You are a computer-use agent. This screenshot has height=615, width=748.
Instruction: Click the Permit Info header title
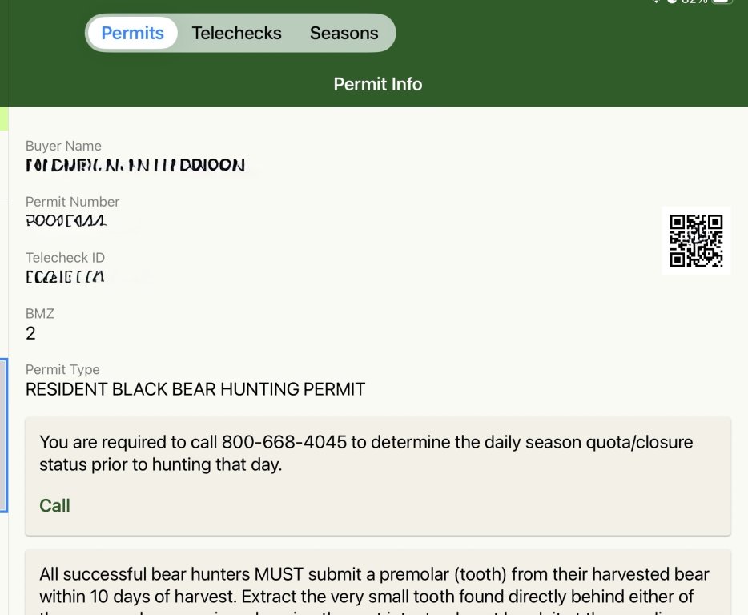[378, 84]
